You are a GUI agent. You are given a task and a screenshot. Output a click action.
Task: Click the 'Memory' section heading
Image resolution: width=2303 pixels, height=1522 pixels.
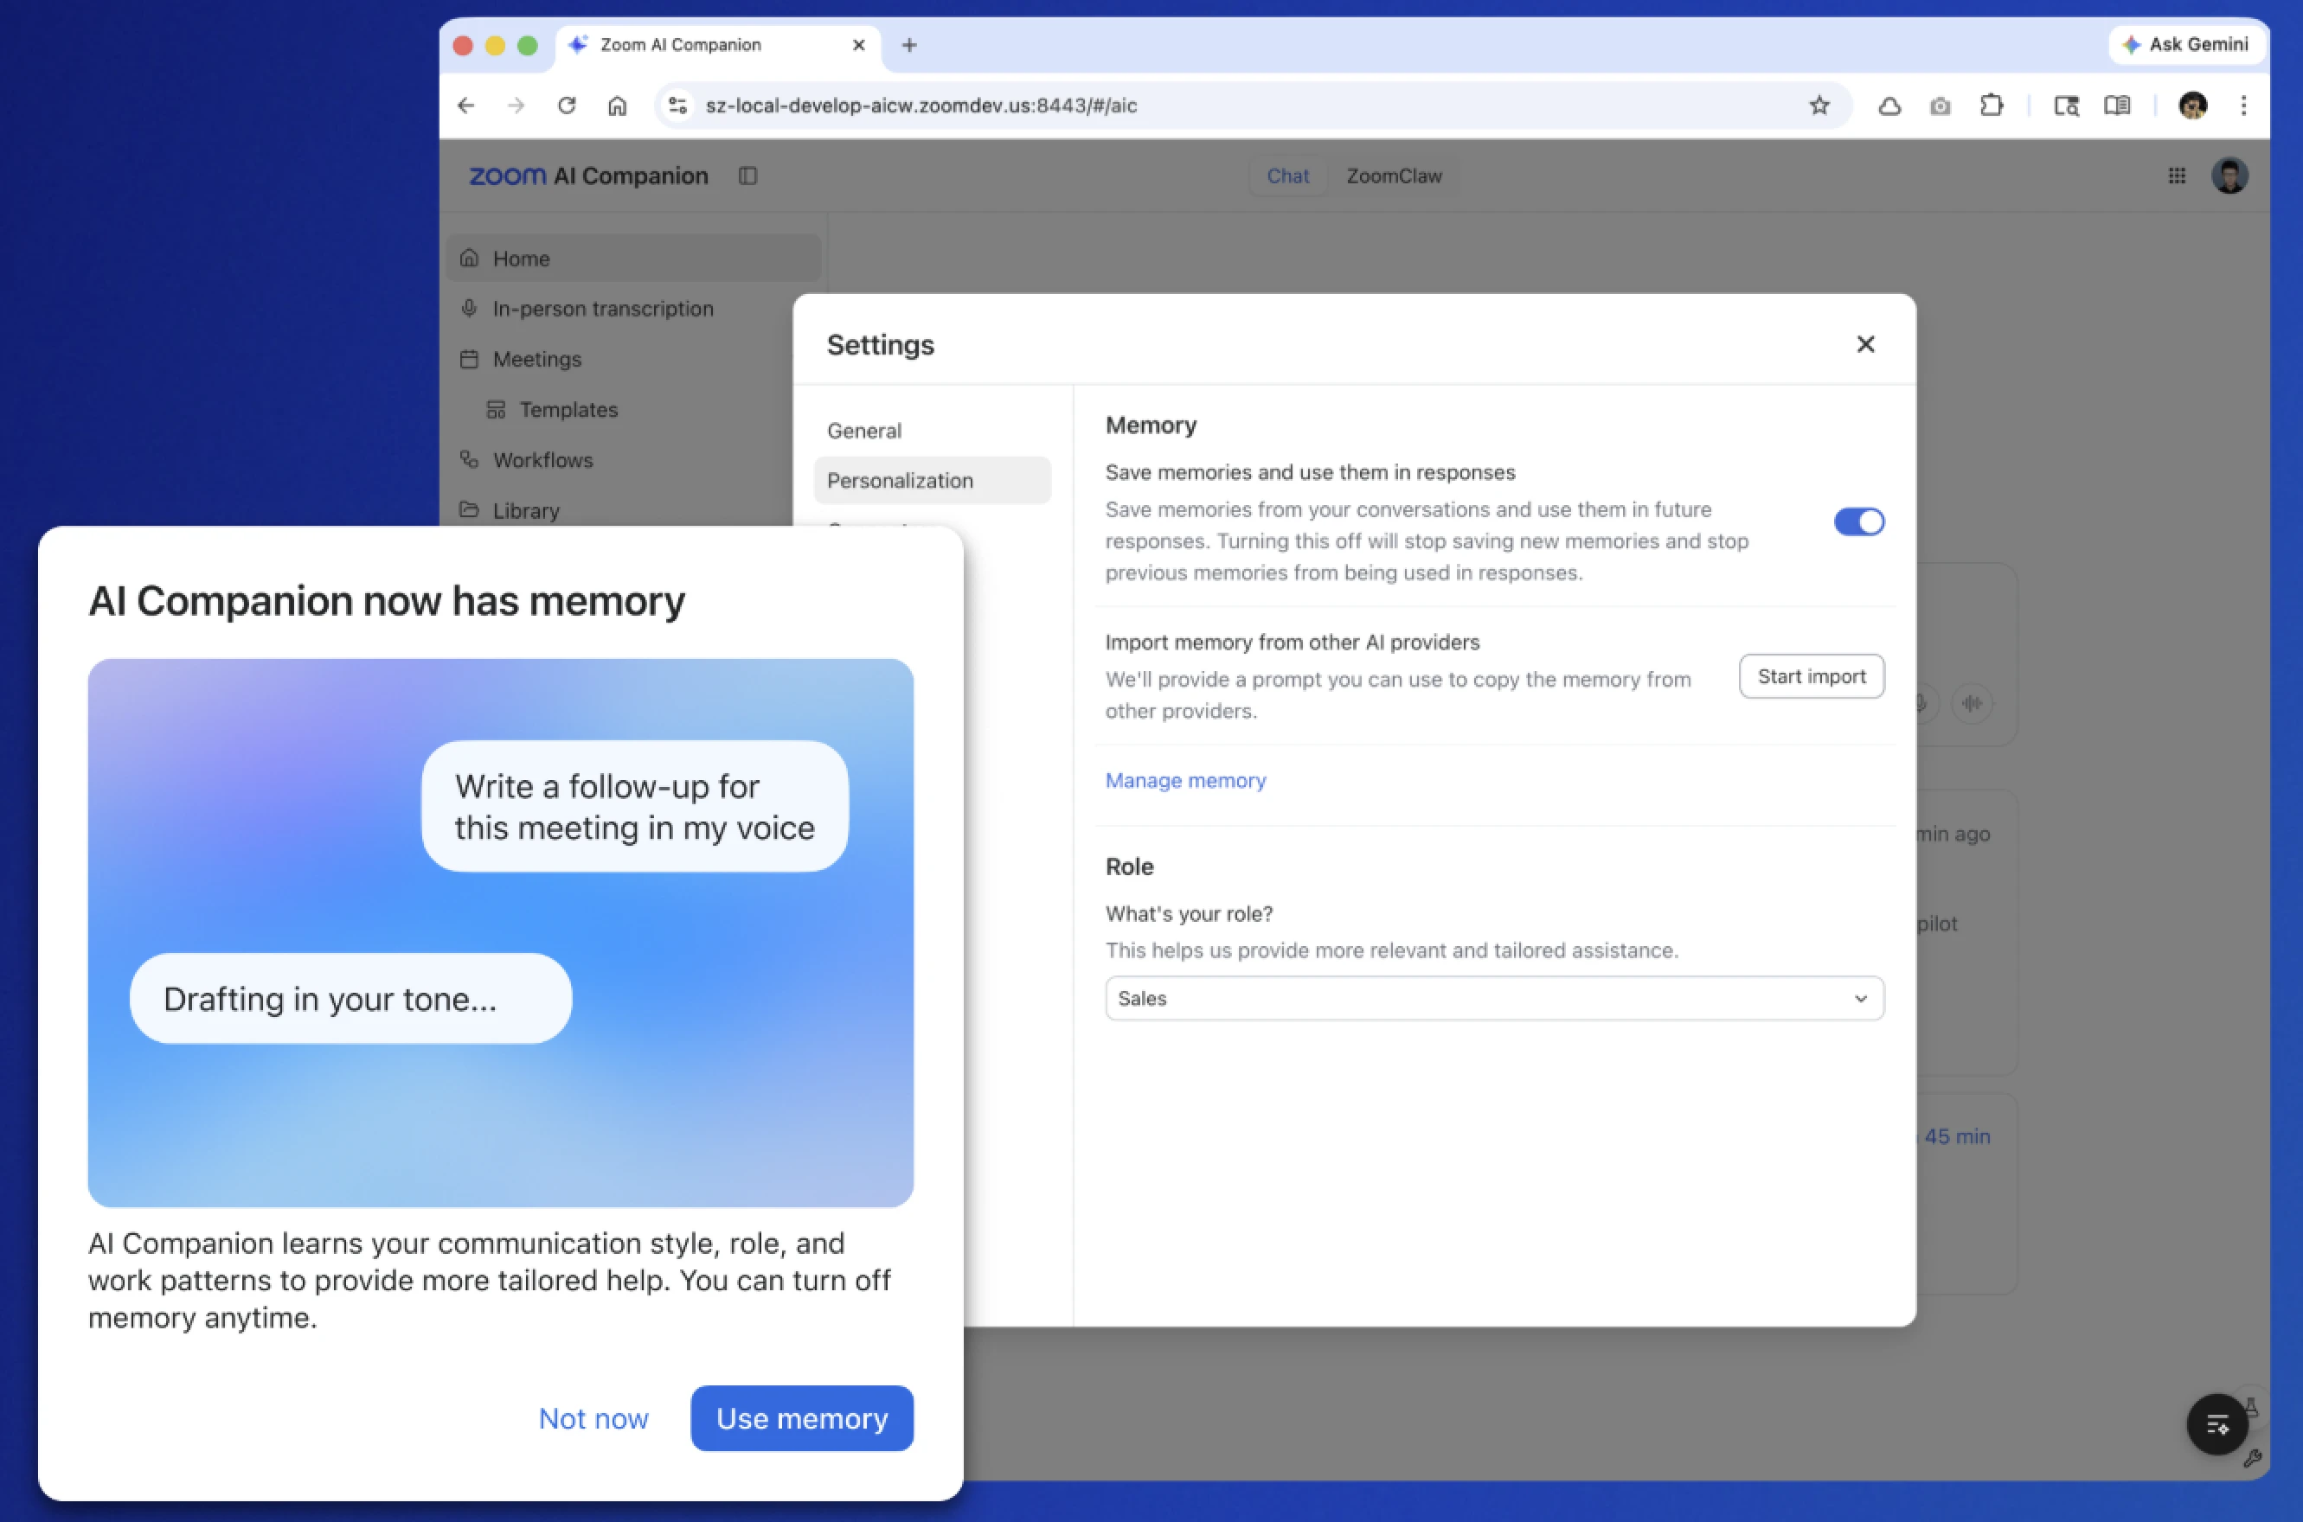tap(1151, 425)
